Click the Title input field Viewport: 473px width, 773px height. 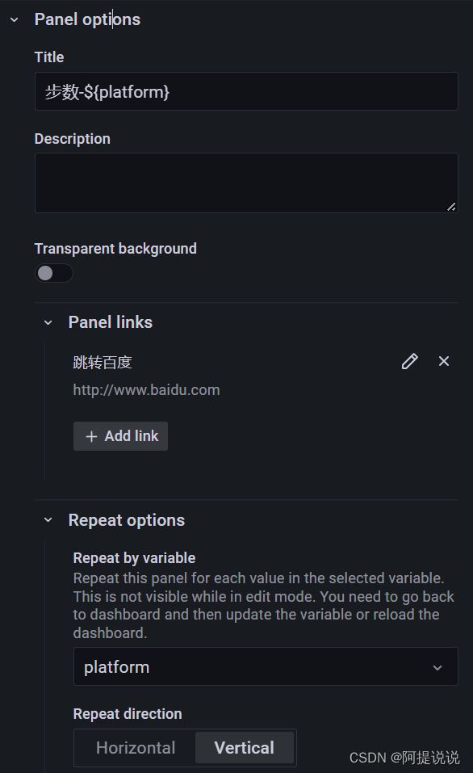[x=246, y=92]
